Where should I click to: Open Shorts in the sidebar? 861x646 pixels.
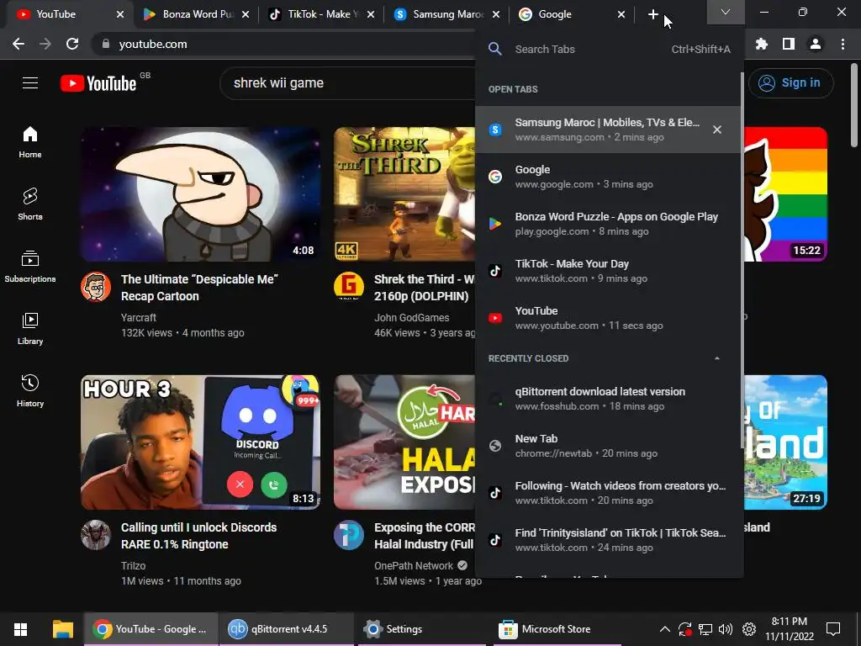click(x=30, y=204)
